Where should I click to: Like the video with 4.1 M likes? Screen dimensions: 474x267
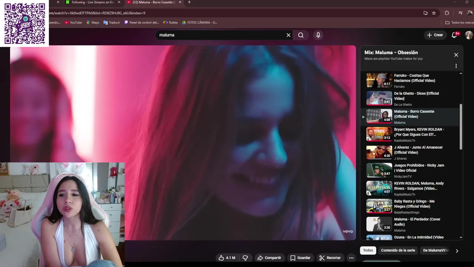click(x=227, y=258)
